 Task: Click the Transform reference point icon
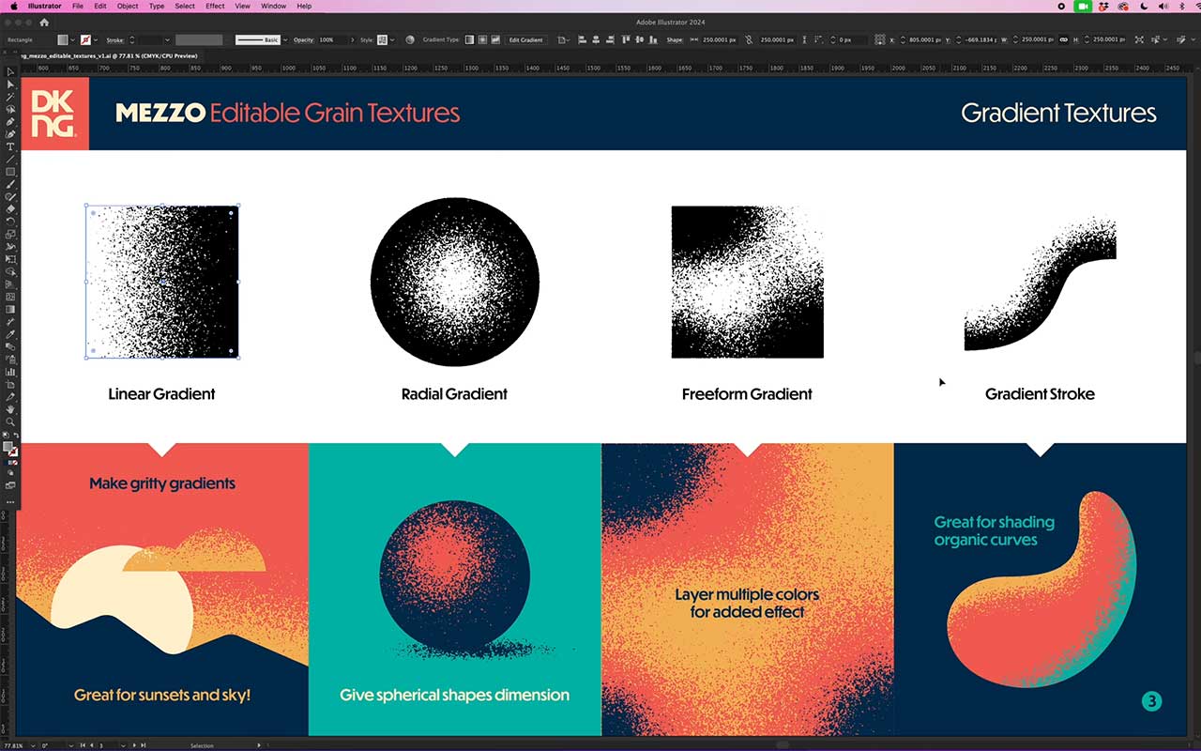pos(880,40)
